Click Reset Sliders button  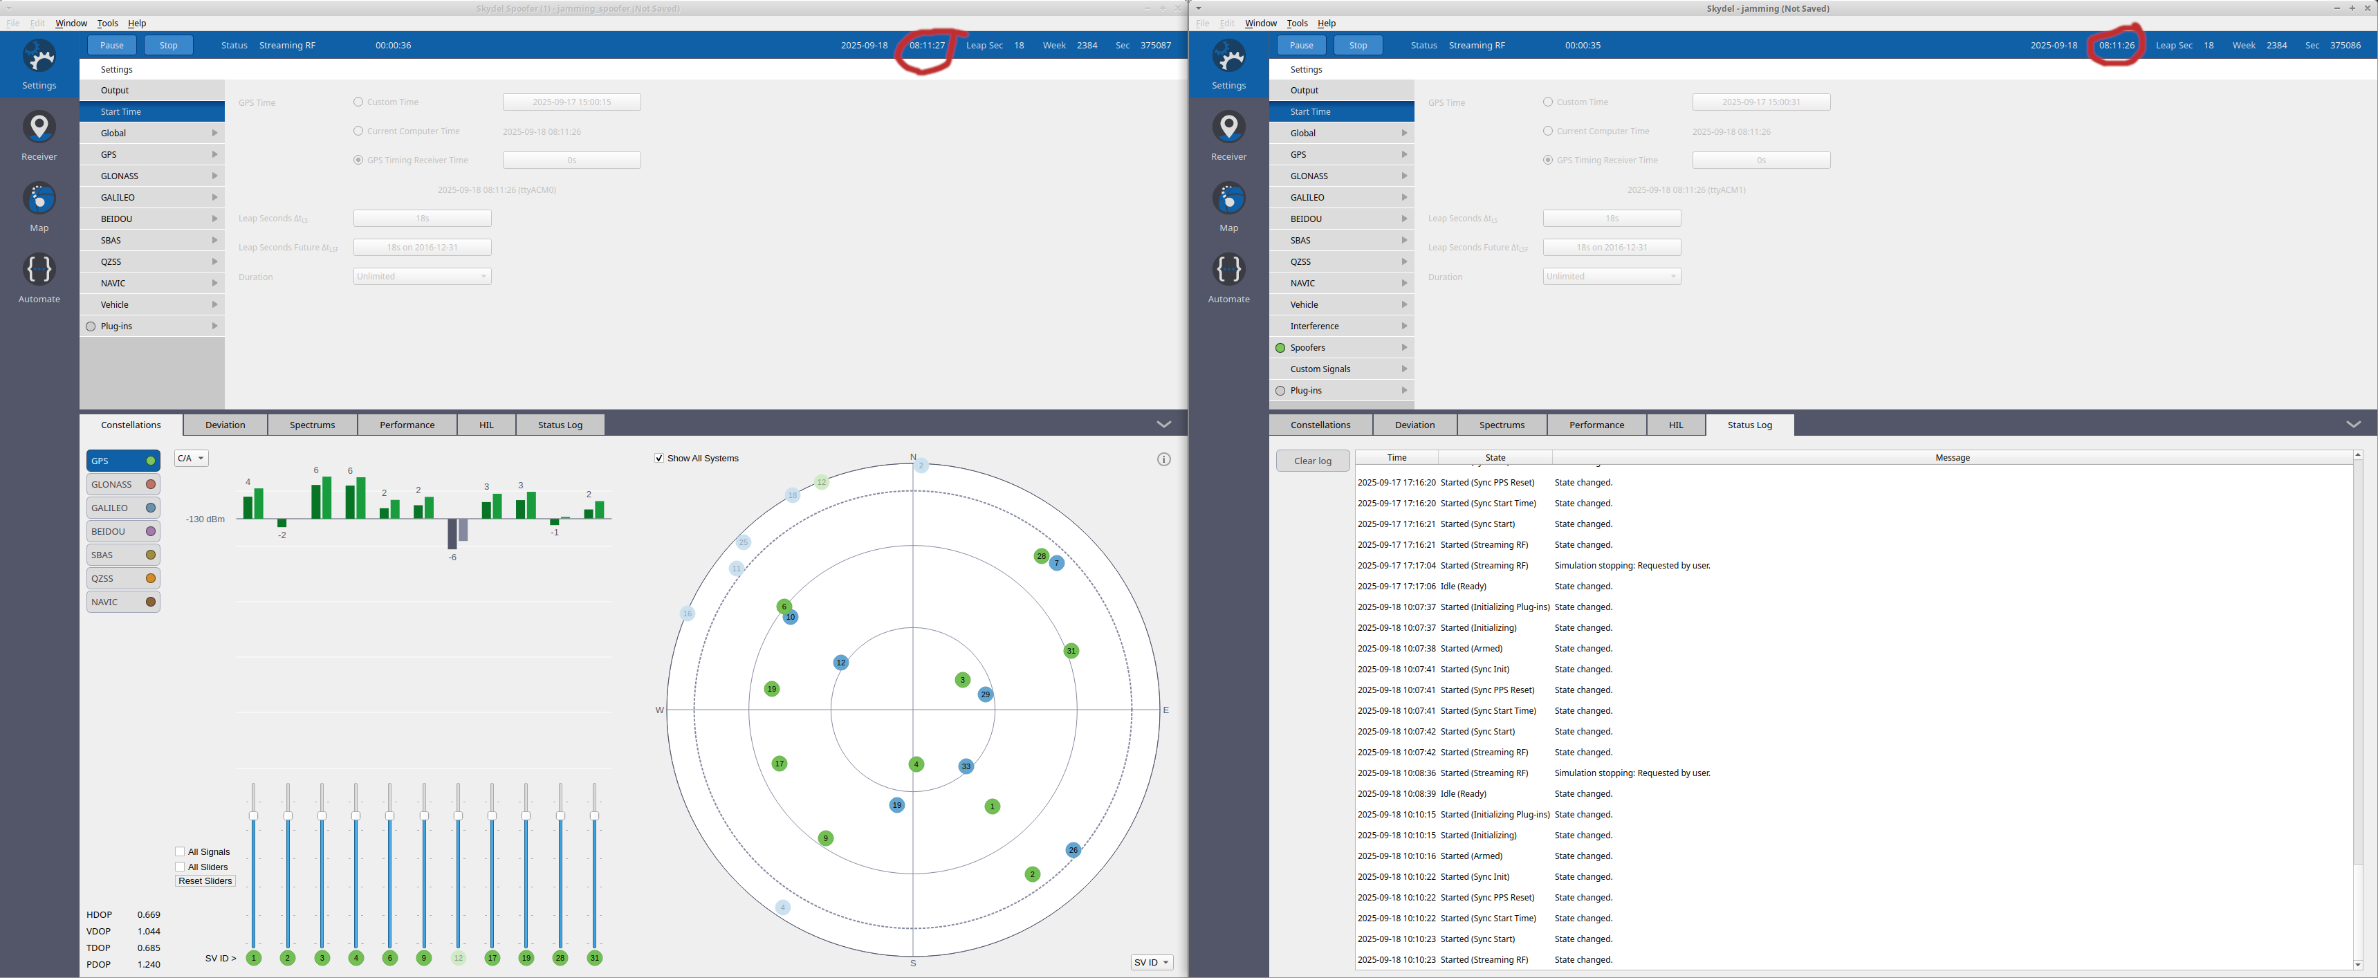pyautogui.click(x=205, y=881)
